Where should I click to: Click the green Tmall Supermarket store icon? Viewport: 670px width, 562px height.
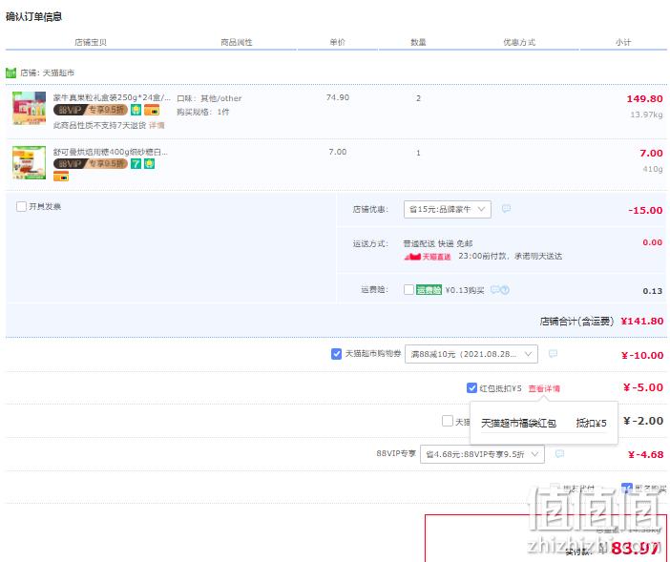coord(10,73)
